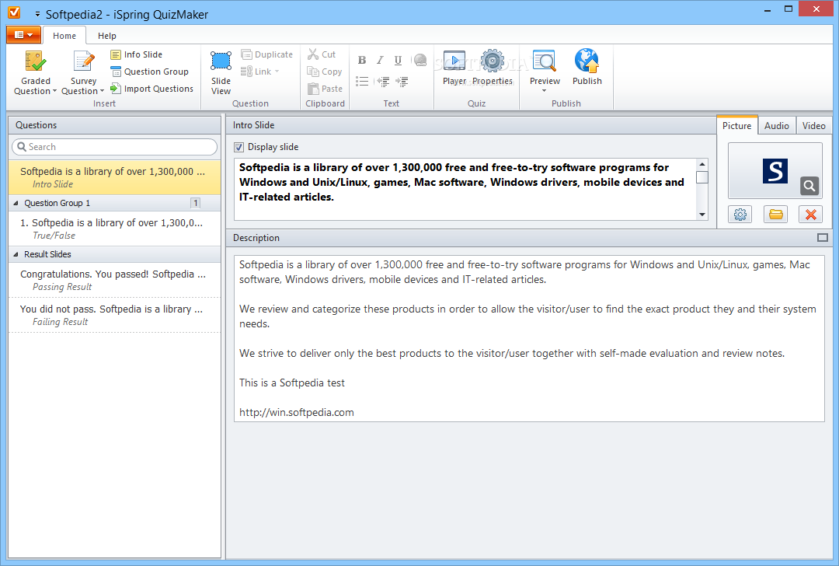Click the title box scroll down arrow
The height and width of the screenshot is (566, 839).
coord(702,214)
